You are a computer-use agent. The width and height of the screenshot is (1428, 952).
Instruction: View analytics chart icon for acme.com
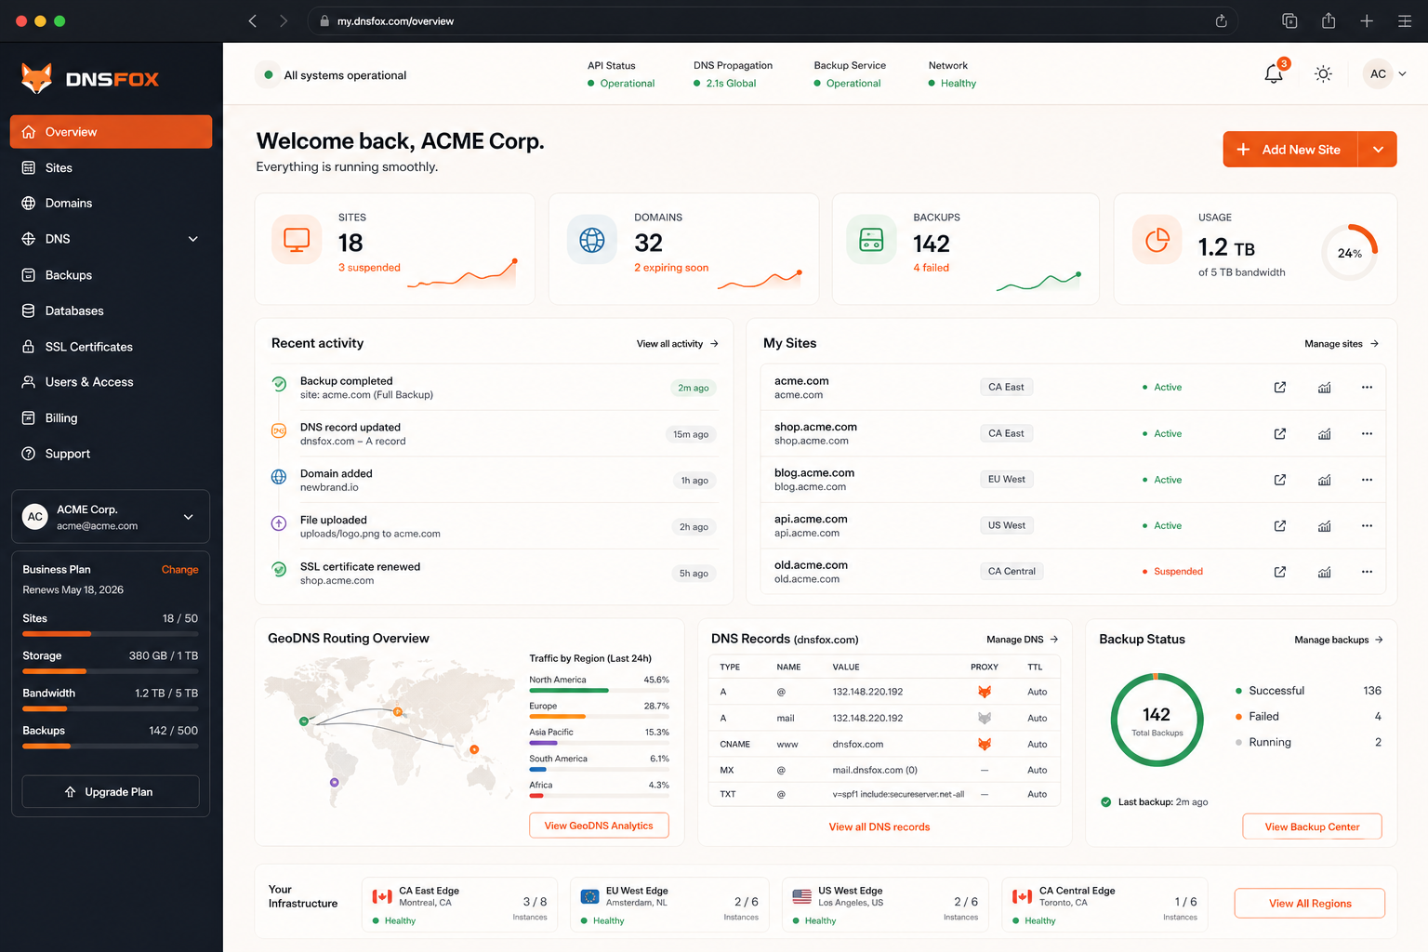click(1324, 387)
